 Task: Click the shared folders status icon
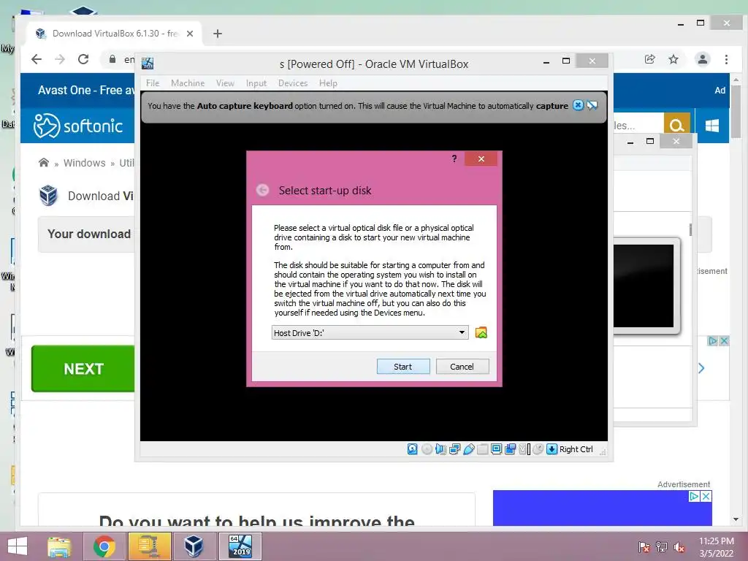pyautogui.click(x=482, y=449)
